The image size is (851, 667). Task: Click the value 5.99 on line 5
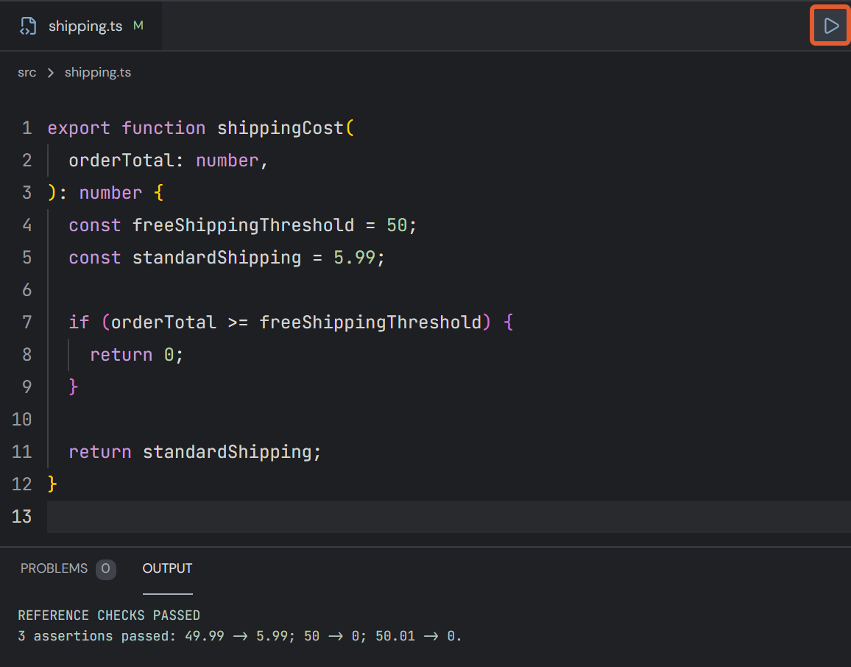[354, 258]
